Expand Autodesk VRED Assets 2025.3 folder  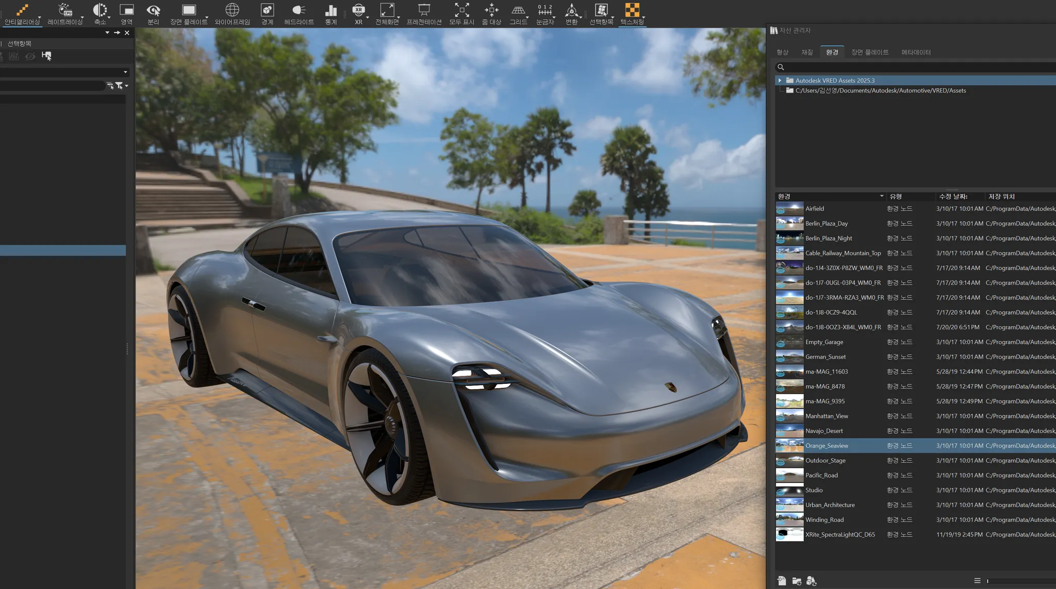[x=780, y=80]
